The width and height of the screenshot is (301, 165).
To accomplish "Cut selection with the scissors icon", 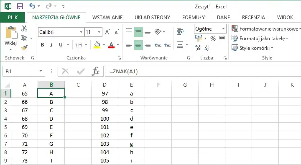I will coord(24,28).
